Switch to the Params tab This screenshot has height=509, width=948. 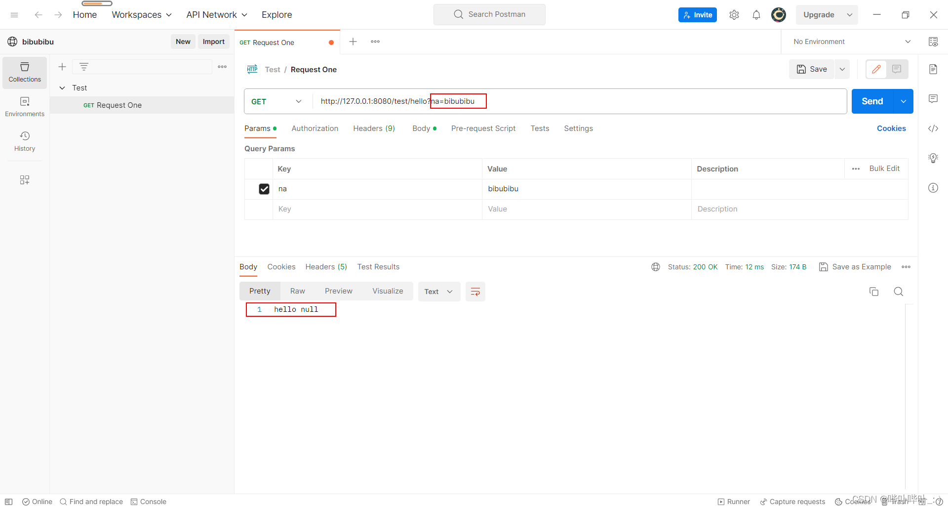click(x=260, y=128)
